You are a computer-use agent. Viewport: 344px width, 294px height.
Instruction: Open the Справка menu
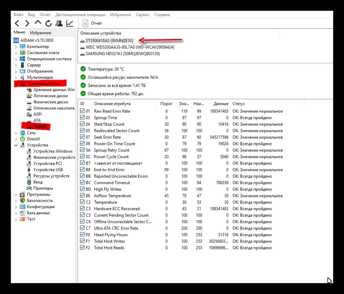162,15
